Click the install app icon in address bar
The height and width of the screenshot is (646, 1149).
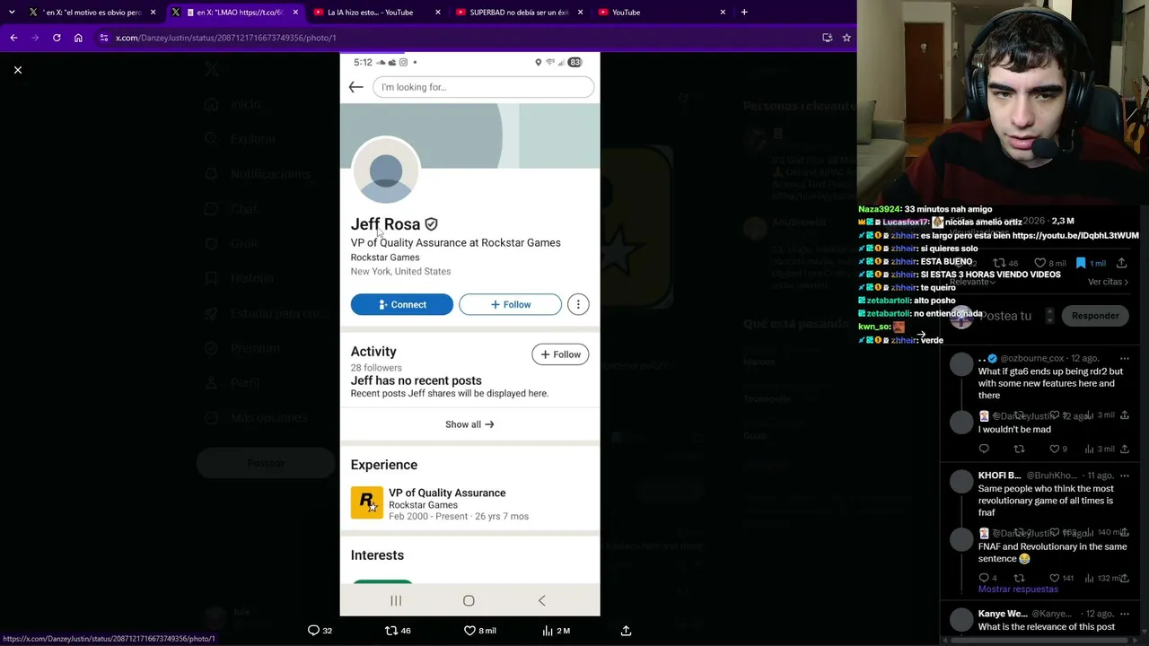(827, 38)
